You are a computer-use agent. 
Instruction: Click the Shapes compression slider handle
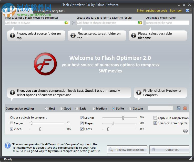[113, 123]
